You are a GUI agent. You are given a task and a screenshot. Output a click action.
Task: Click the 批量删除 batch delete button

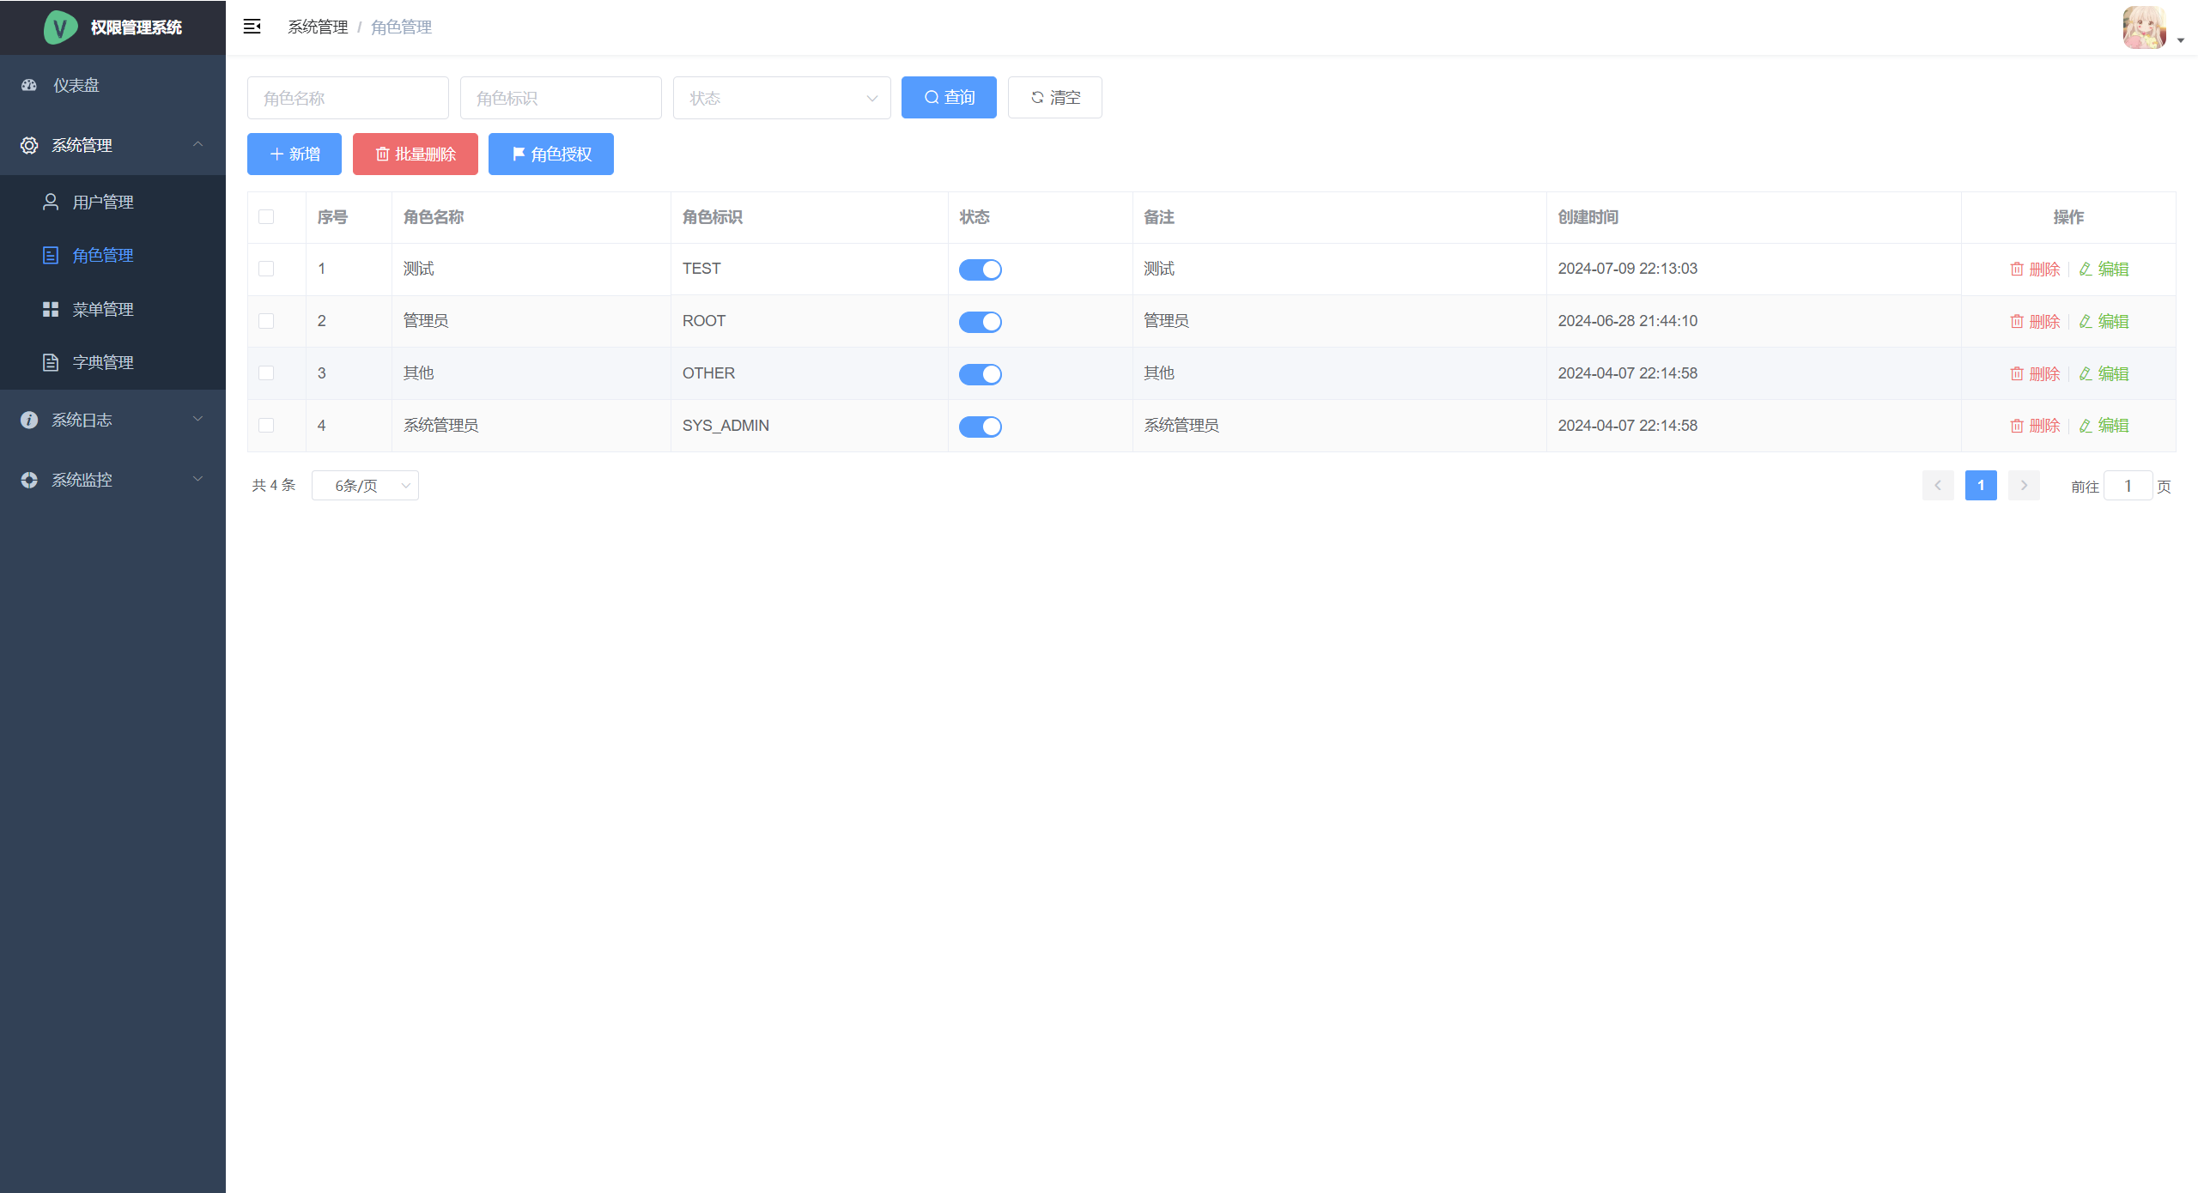415,154
